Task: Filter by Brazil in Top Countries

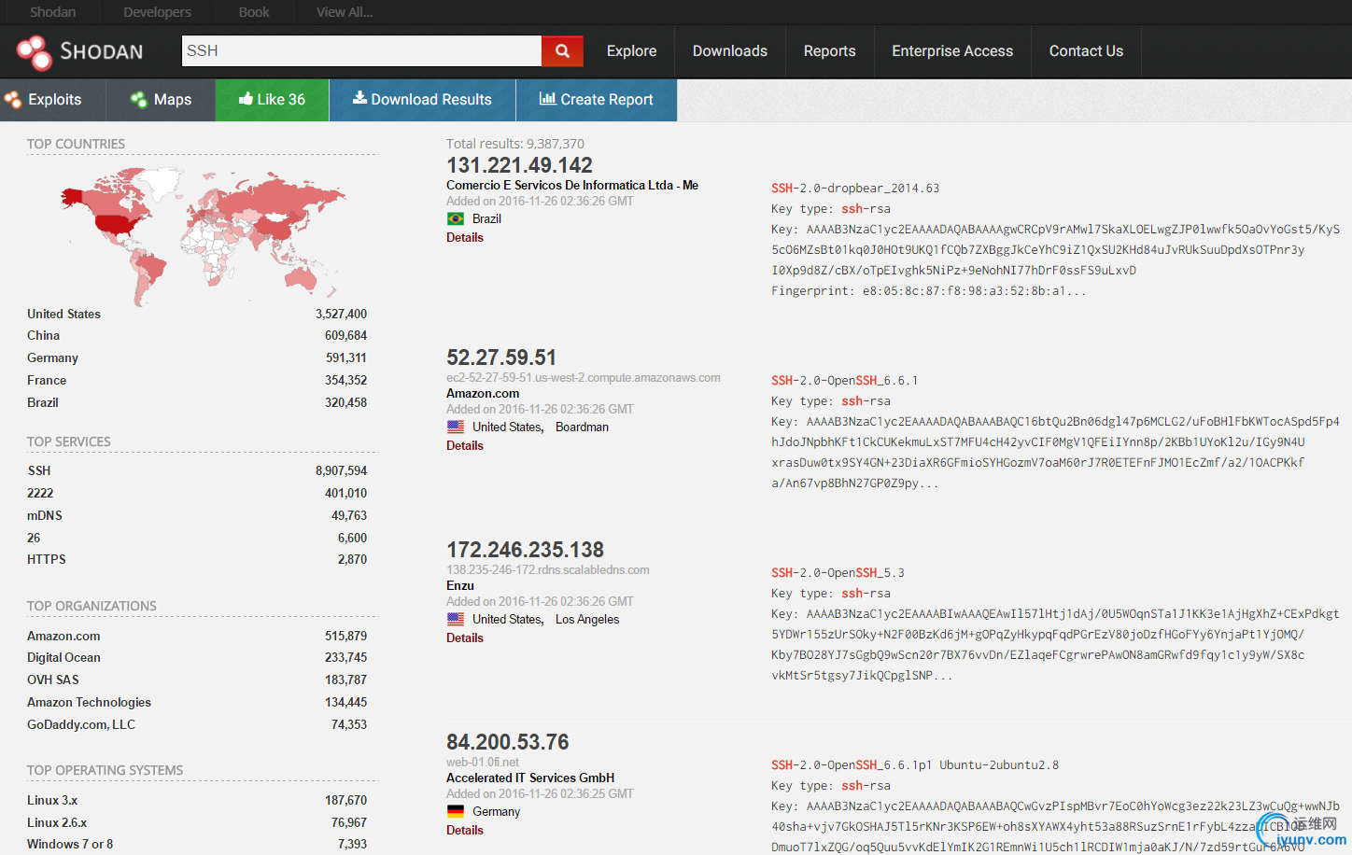Action: pyautogui.click(x=43, y=402)
